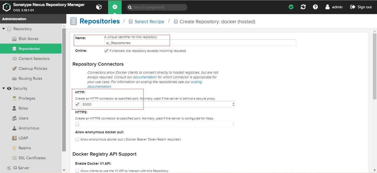This screenshot has width=377, height=173.
Task: Open Users in sidebar
Action: click(31, 118)
